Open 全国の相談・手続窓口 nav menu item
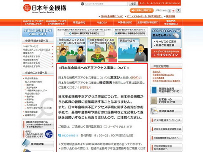The height and width of the screenshot is (152, 203). tap(148, 22)
